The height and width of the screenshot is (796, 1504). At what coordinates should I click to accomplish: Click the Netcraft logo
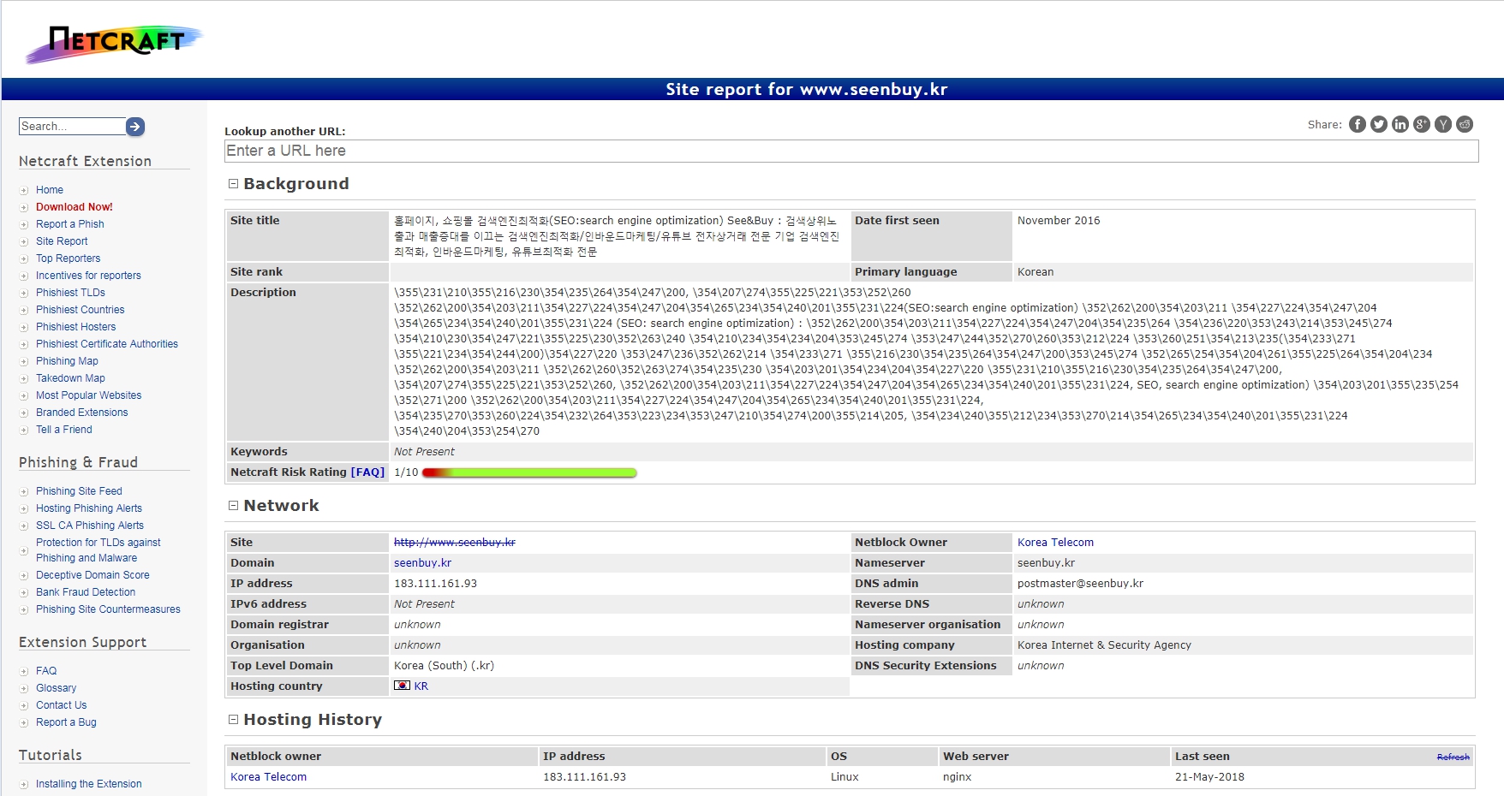[x=114, y=43]
